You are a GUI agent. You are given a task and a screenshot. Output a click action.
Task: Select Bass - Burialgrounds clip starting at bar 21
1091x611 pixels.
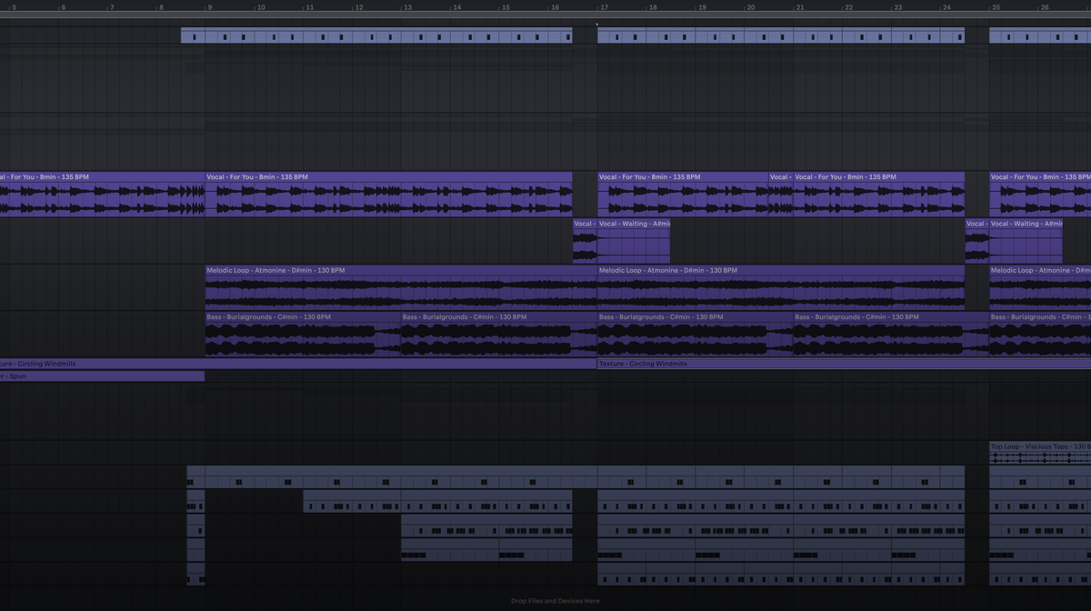tap(891, 335)
